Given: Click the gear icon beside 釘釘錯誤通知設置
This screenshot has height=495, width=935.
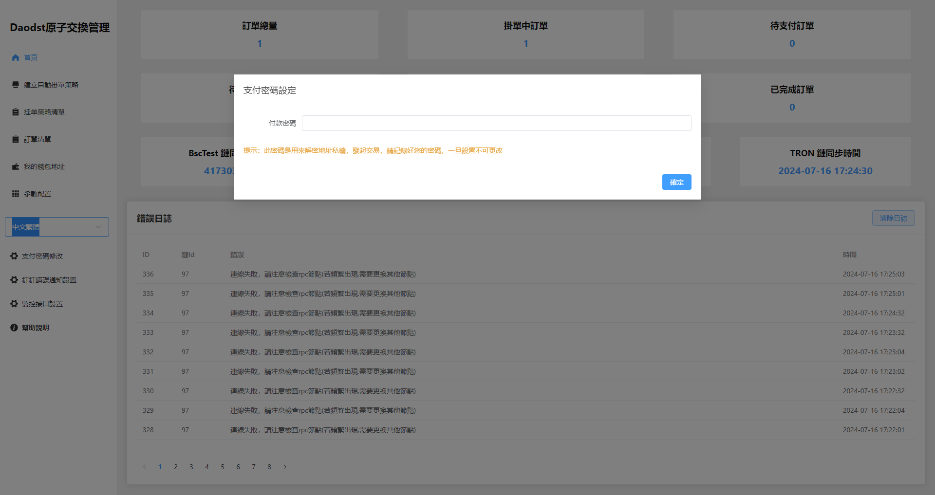Looking at the screenshot, I should click(14, 280).
